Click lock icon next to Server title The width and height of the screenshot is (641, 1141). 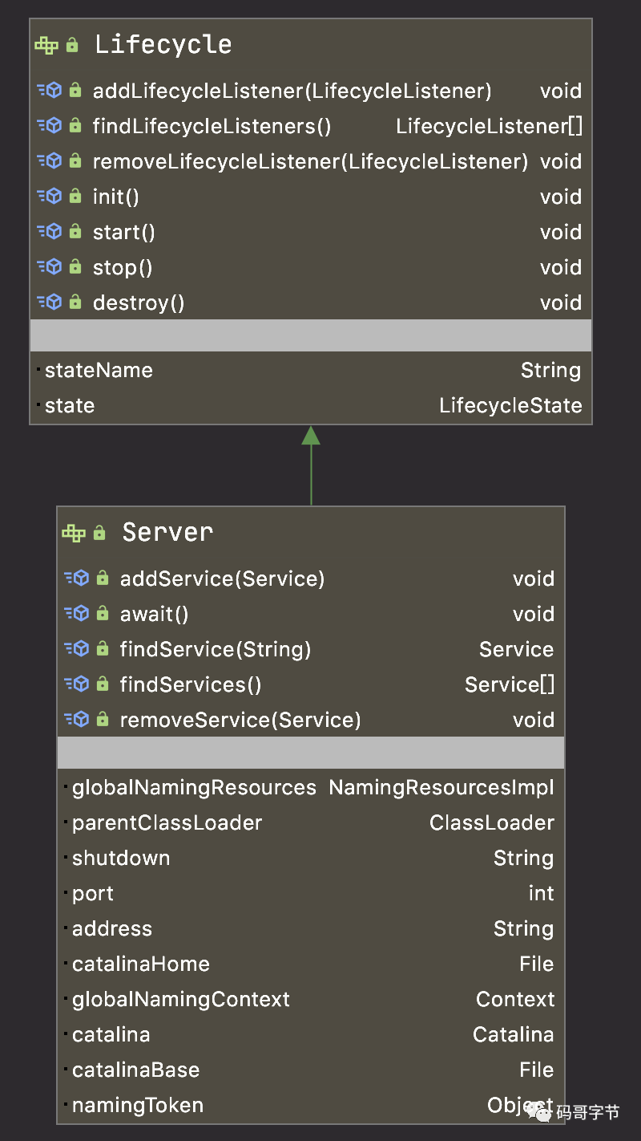pos(99,533)
